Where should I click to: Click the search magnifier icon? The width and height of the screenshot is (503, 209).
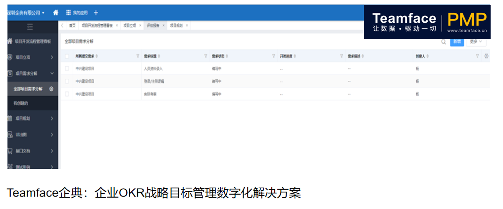coord(444,42)
